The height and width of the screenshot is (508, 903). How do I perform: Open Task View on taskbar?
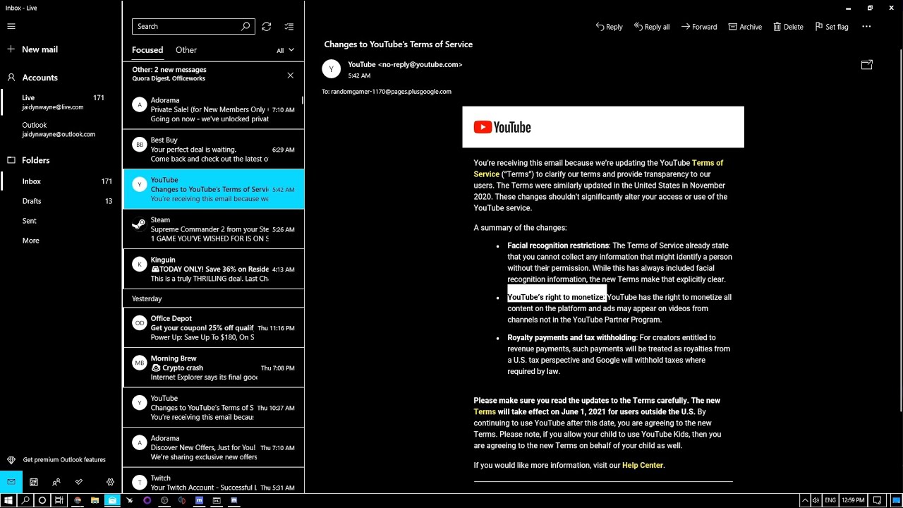tap(60, 500)
